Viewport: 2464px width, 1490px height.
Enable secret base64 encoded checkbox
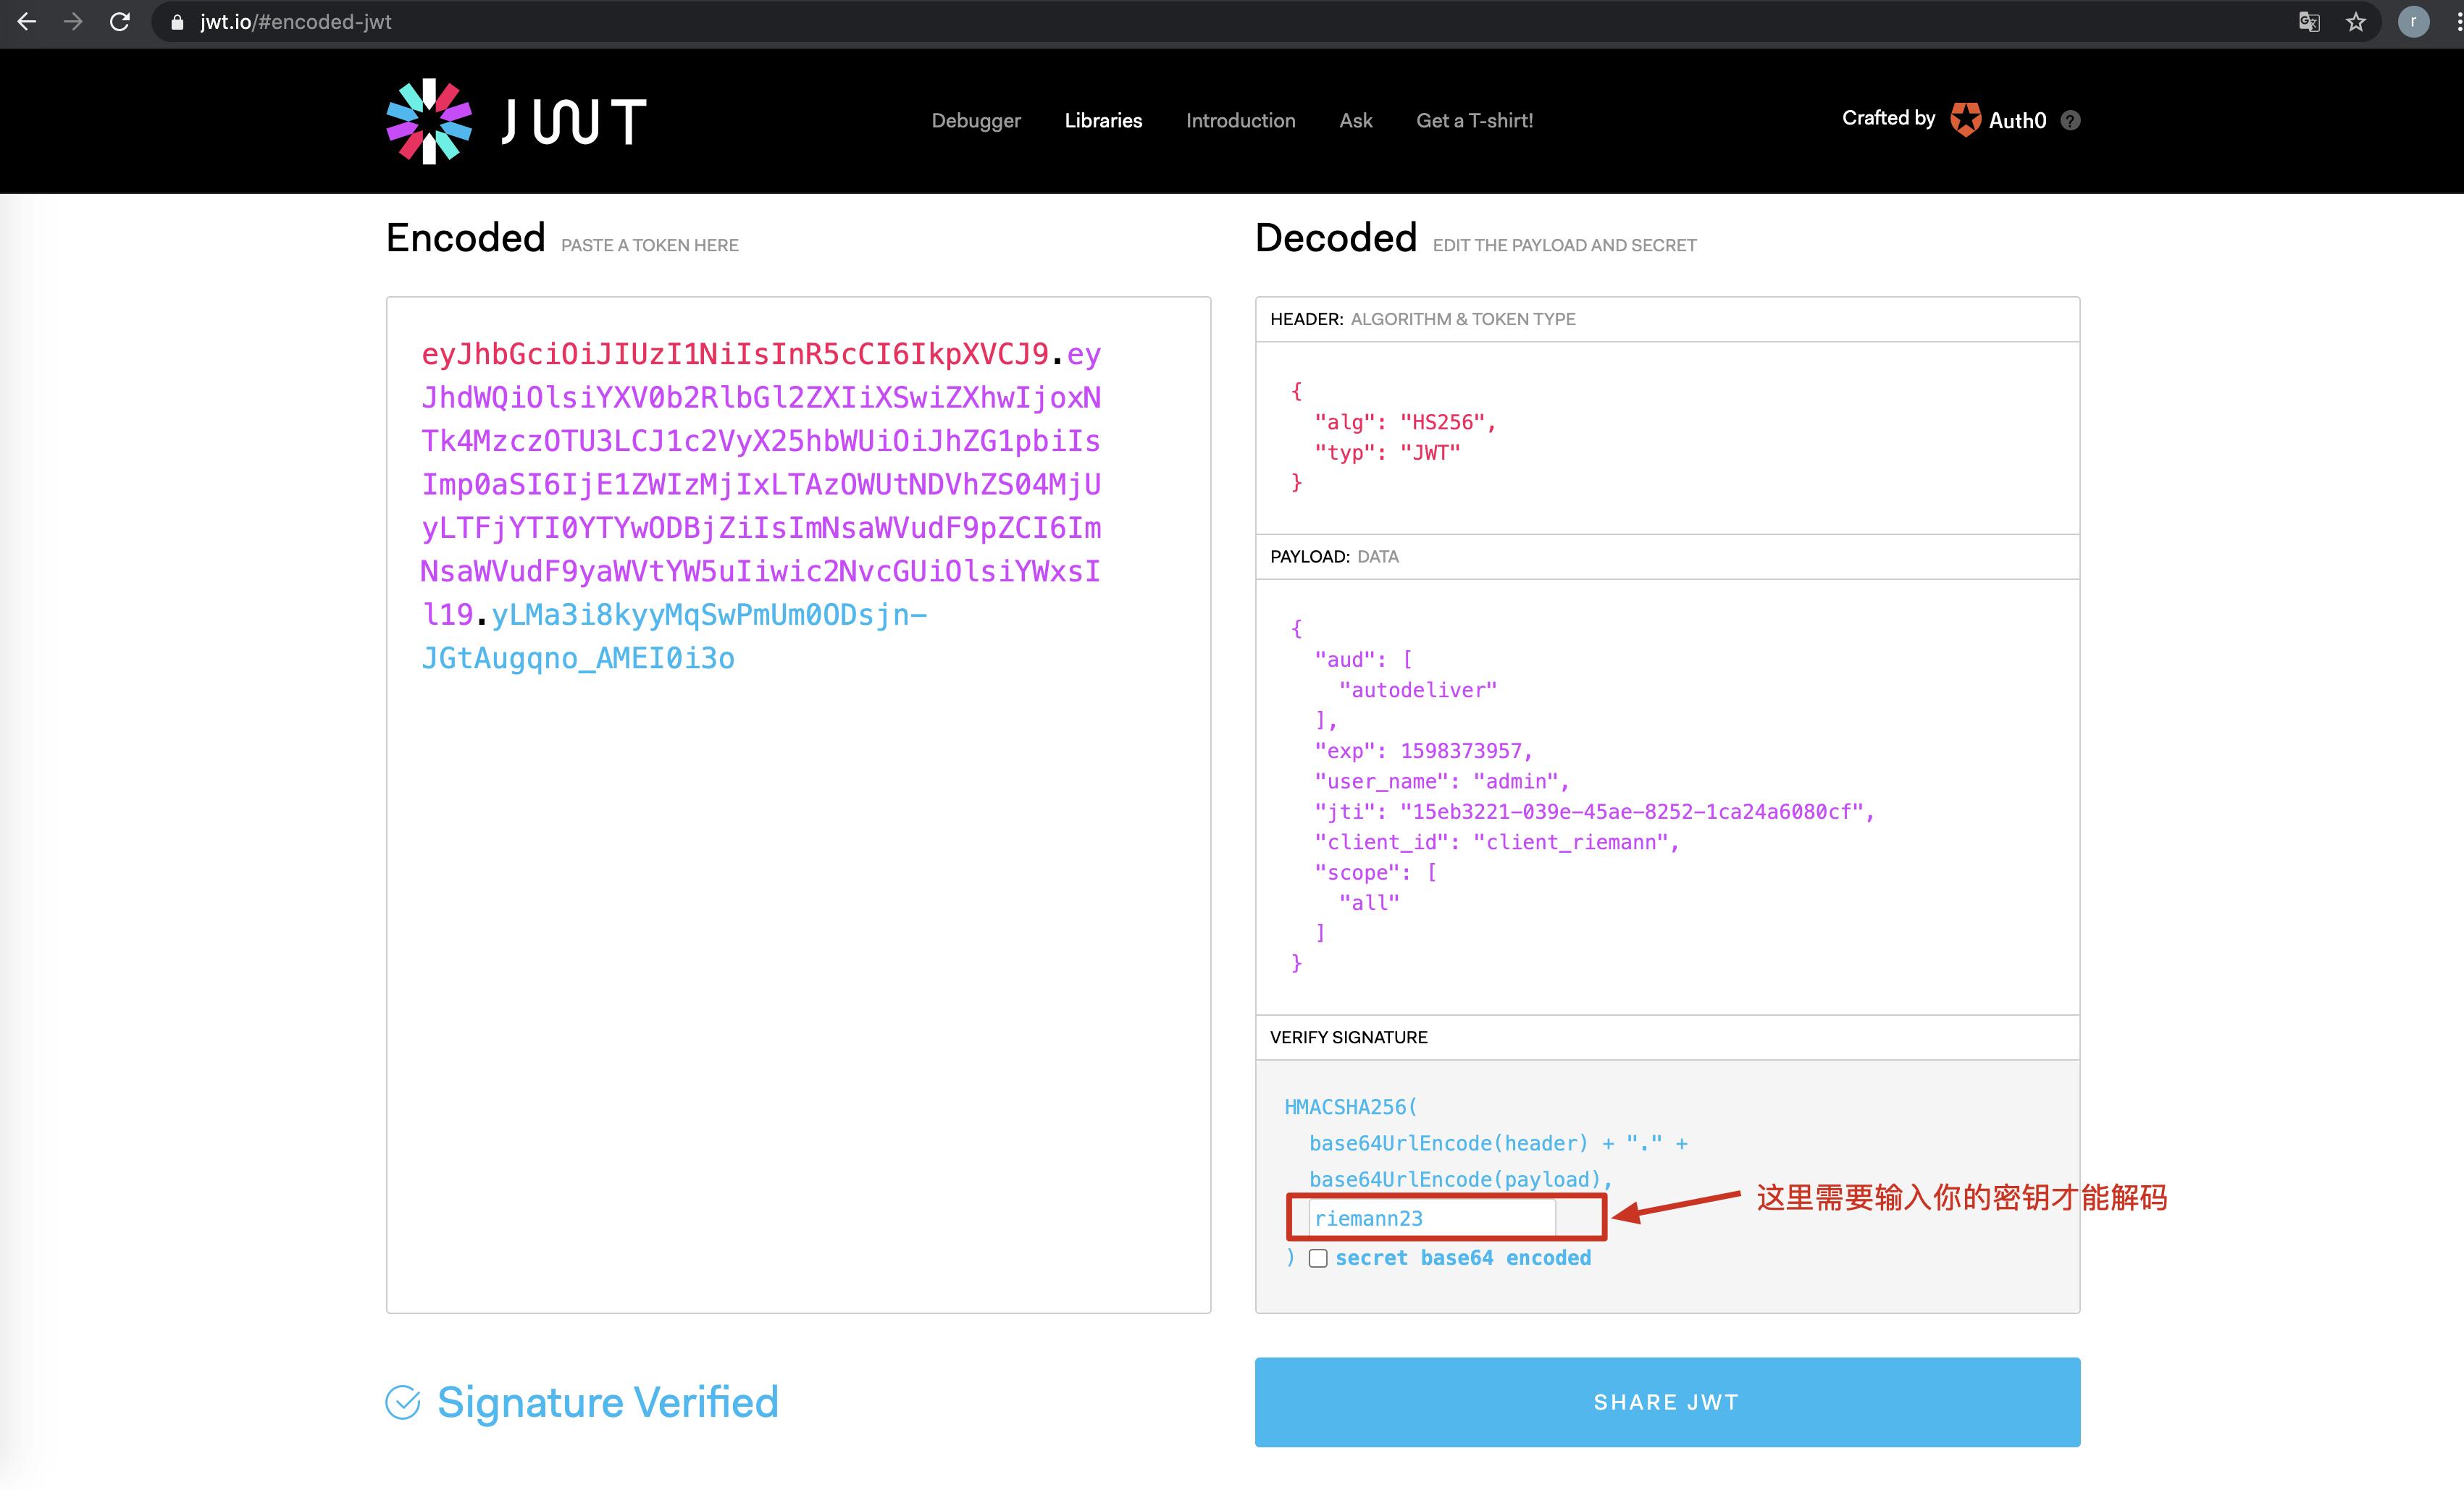pos(1318,1258)
